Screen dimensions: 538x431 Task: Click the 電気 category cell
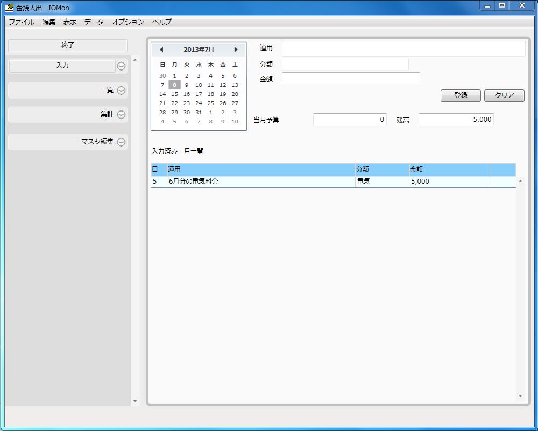(x=382, y=182)
